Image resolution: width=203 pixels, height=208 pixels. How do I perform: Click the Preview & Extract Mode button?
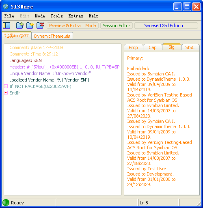coord(73,26)
